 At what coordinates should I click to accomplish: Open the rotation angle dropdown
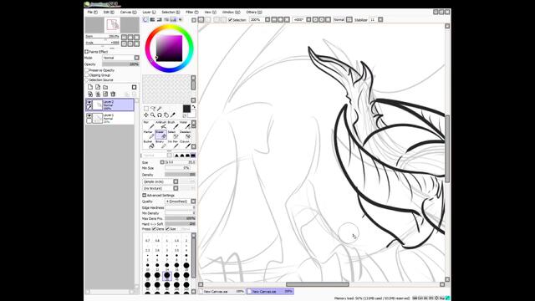[x=308, y=20]
